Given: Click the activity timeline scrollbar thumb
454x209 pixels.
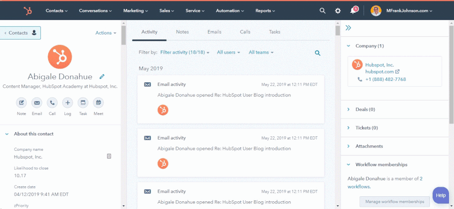Looking at the screenshot, I should coord(338,30).
